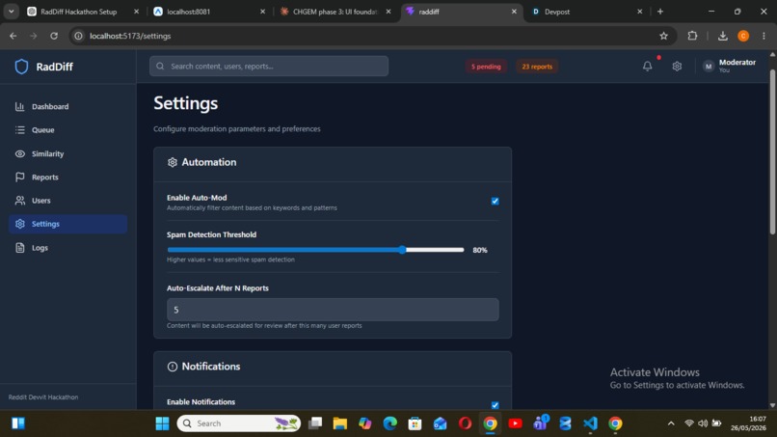The image size is (777, 437).
Task: Click the Queue list icon
Action: 20,130
